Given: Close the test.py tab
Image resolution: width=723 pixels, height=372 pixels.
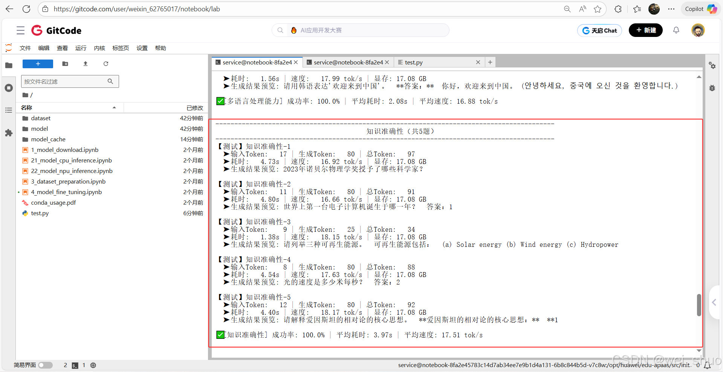Looking at the screenshot, I should point(478,62).
